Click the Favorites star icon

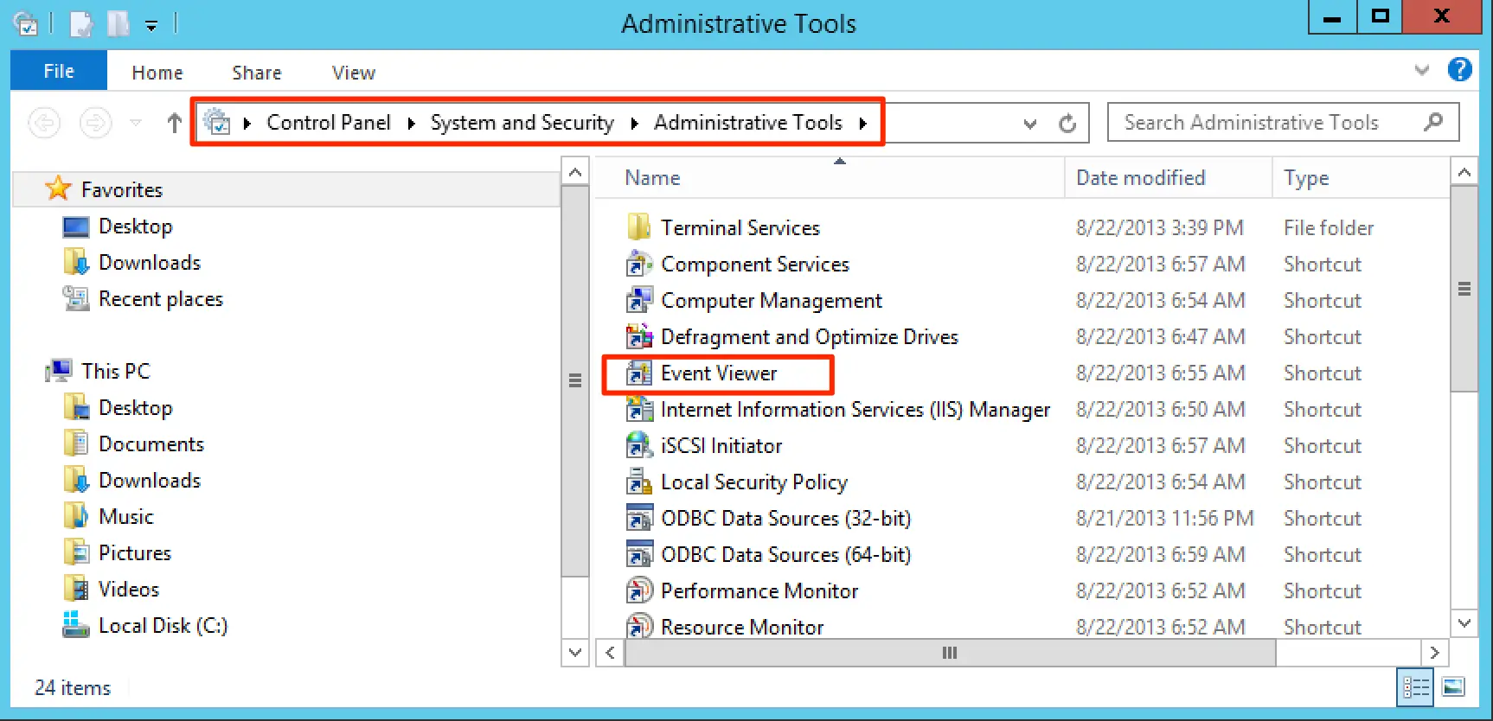[x=58, y=188]
